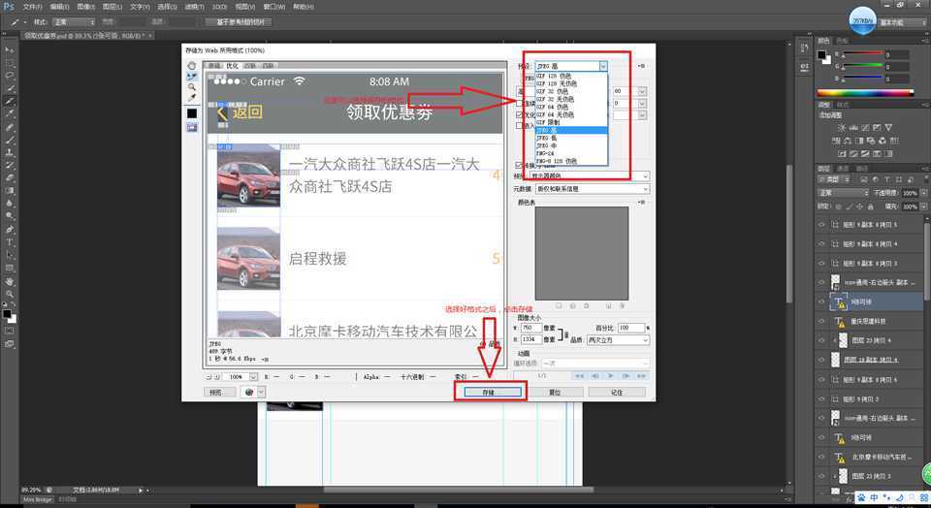931x508 pixels.
Task: Click the percent input field showing 100
Action: pyautogui.click(x=630, y=328)
